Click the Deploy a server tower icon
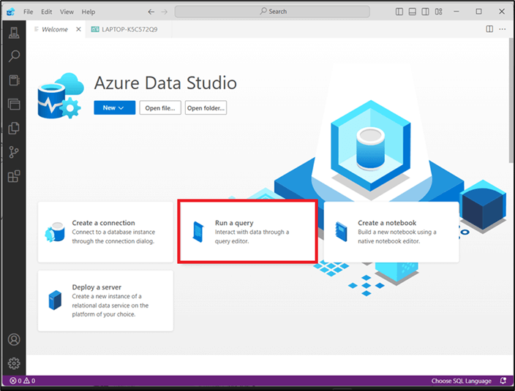 [x=55, y=300]
